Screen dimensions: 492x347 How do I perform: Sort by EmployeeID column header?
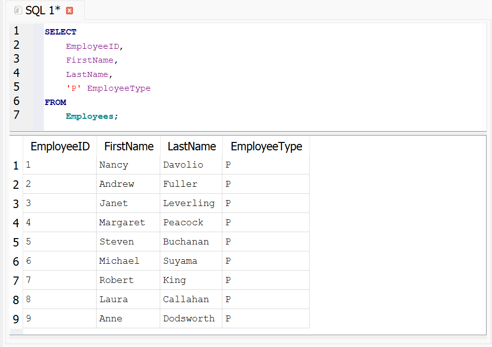click(60, 146)
